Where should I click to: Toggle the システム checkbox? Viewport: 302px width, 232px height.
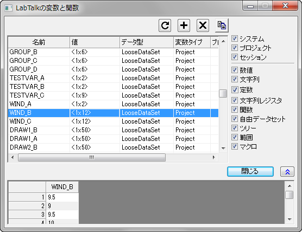click(235, 38)
